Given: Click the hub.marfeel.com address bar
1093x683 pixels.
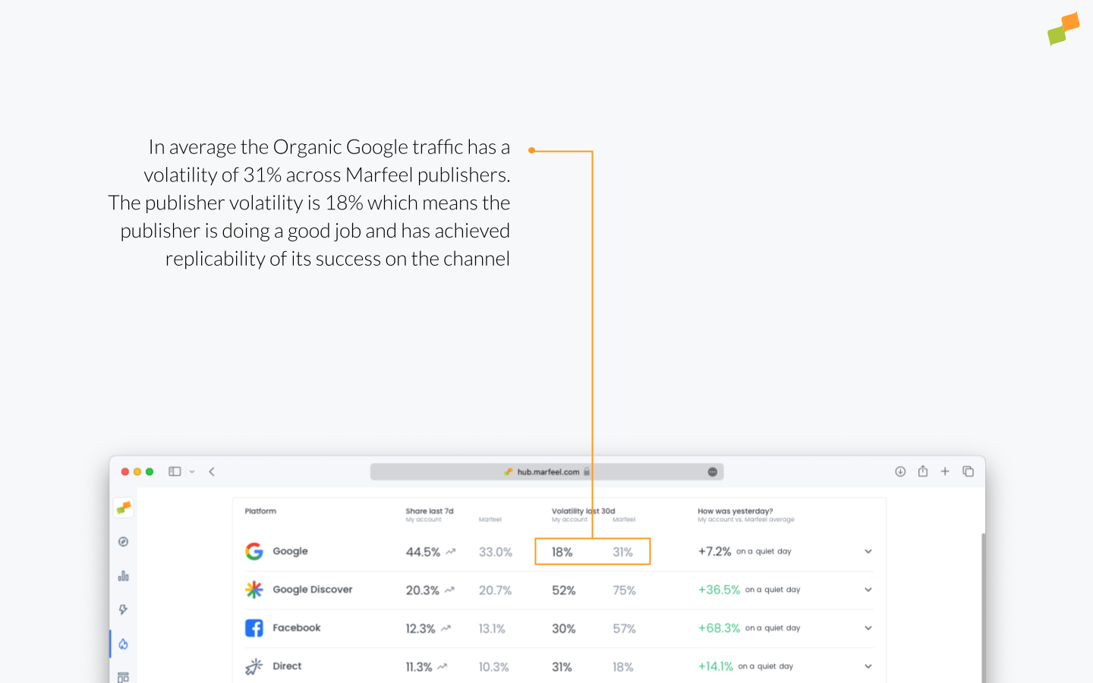Looking at the screenshot, I should coord(546,472).
